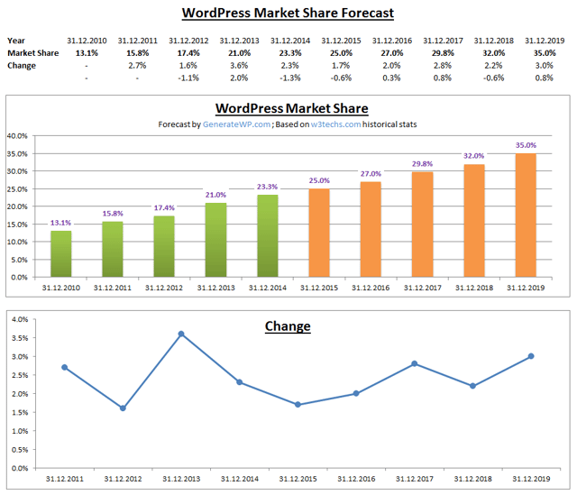Select the 27.0% data label above bar
577x495 pixels.
coord(371,174)
